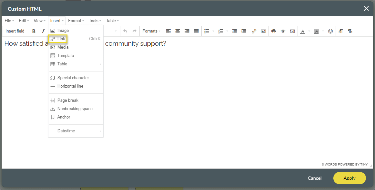This screenshot has height=190, width=375.
Task: Expand bullet list style dropdown arrow
Action: click(213, 31)
